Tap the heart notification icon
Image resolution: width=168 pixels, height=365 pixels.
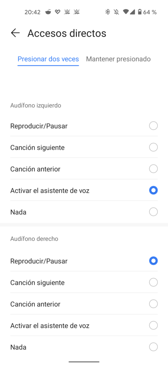click(x=58, y=12)
